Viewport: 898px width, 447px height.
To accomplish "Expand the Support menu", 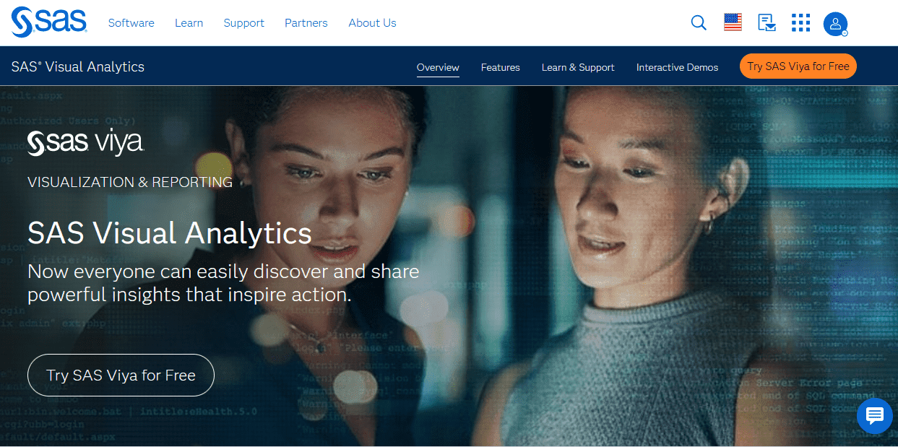I will [244, 23].
